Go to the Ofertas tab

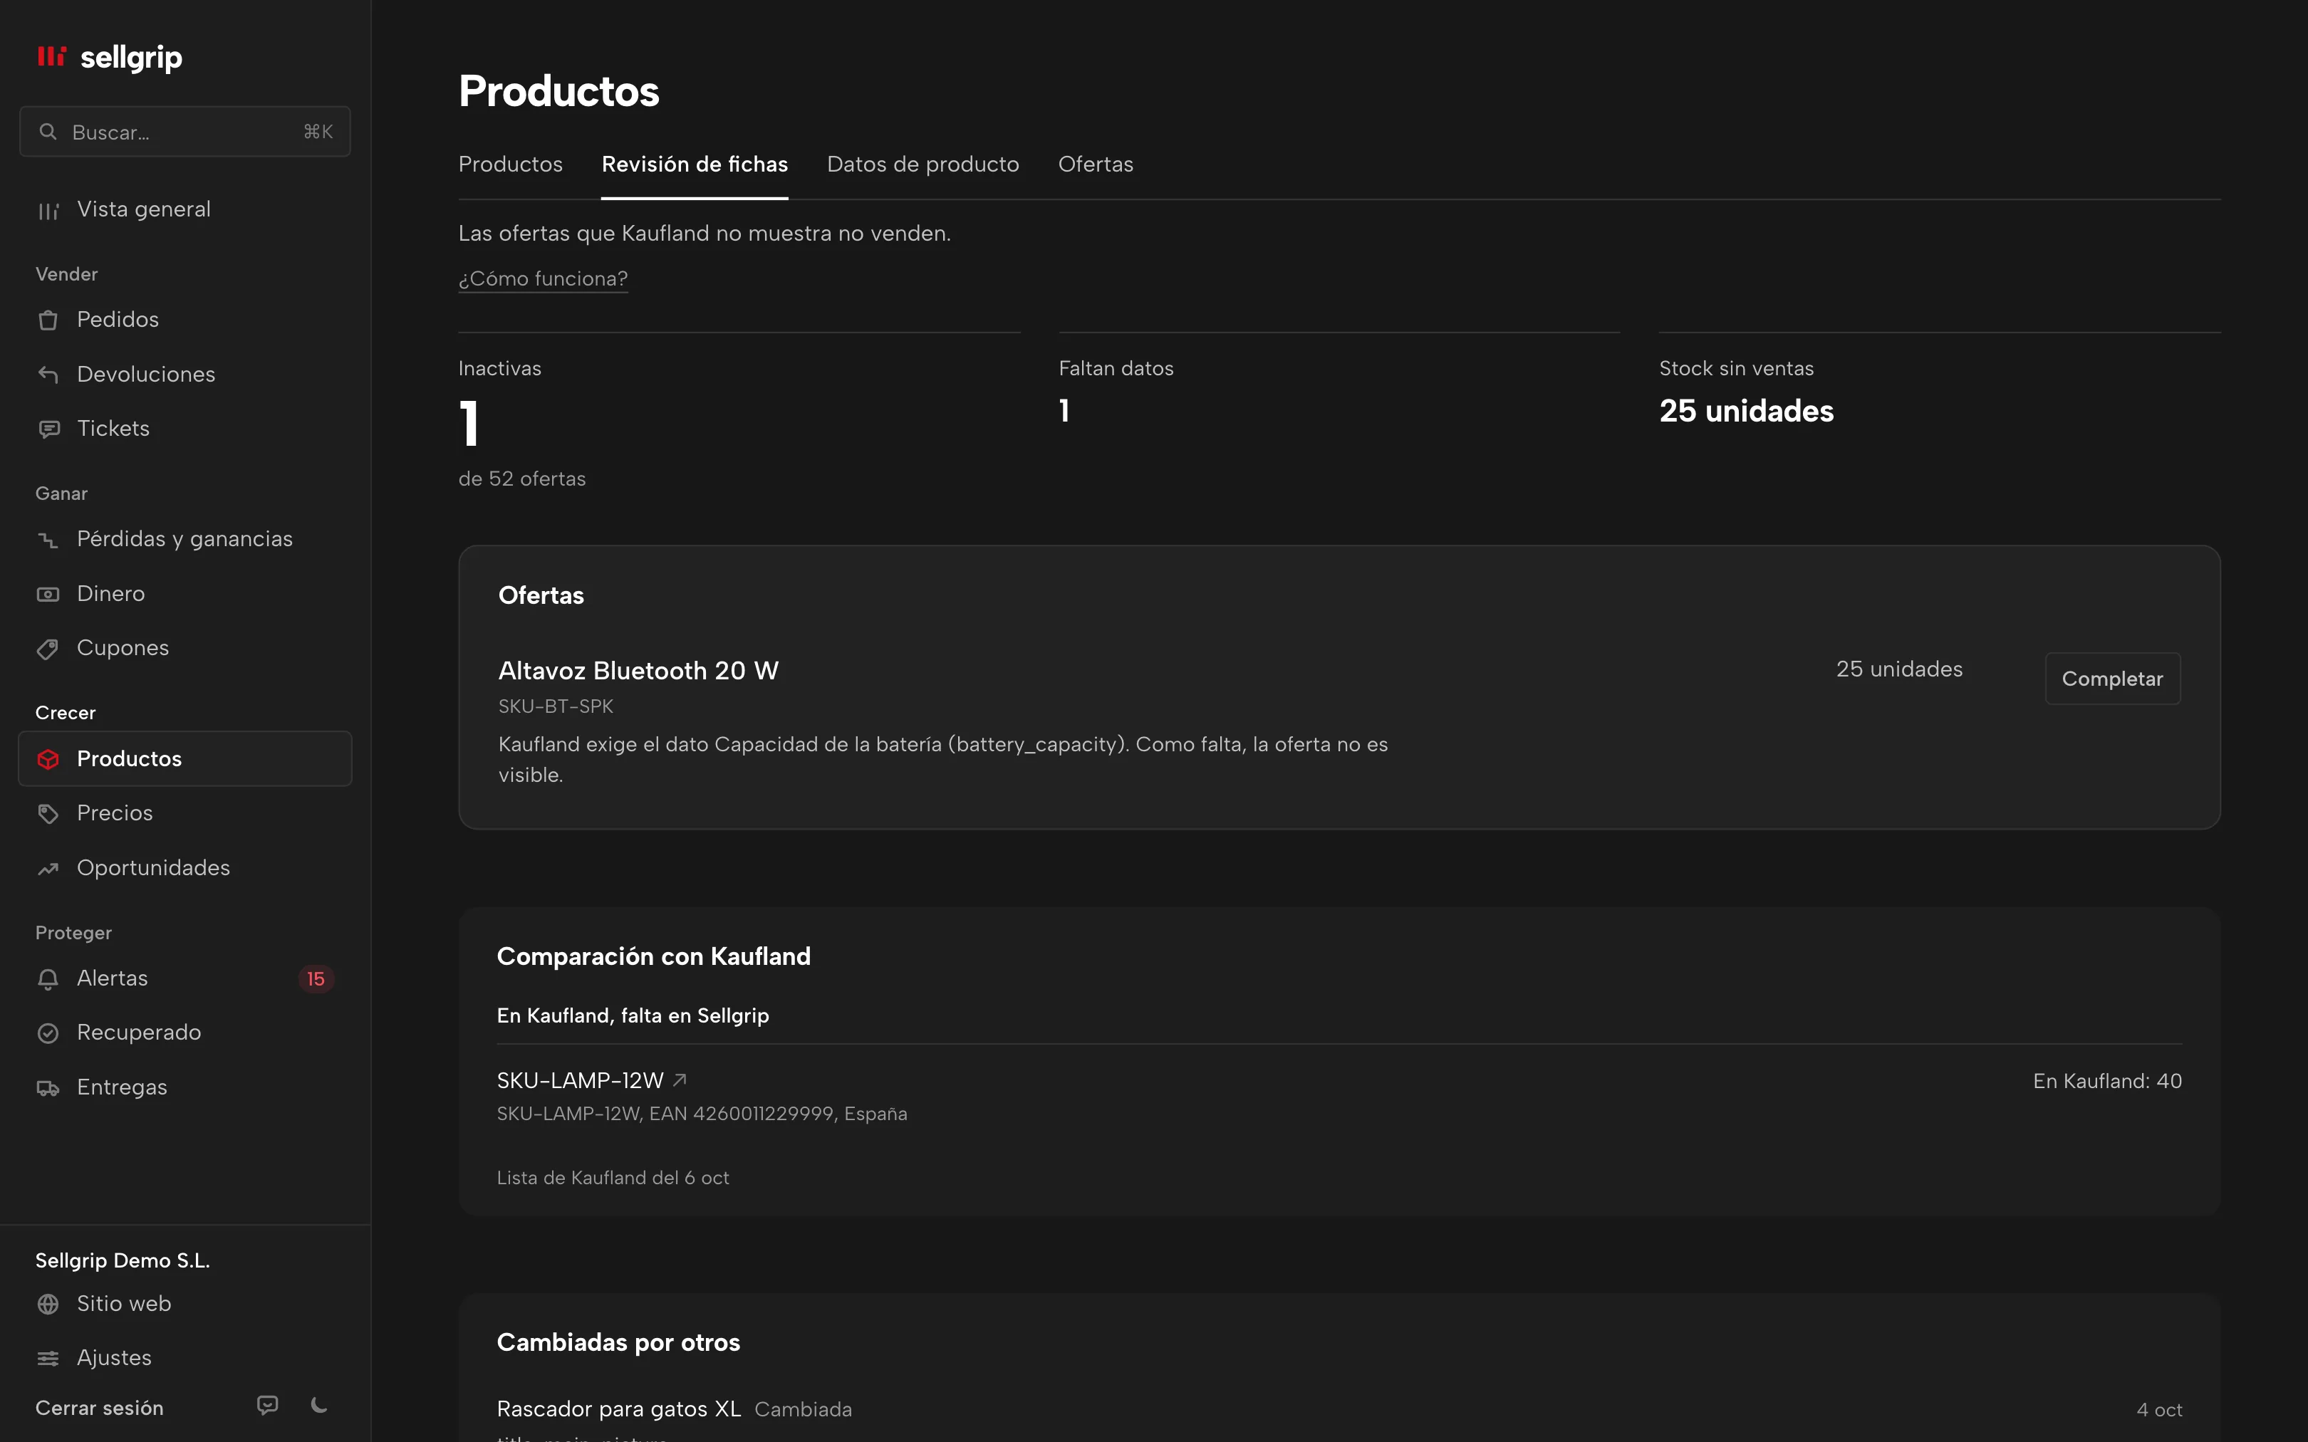[1095, 164]
